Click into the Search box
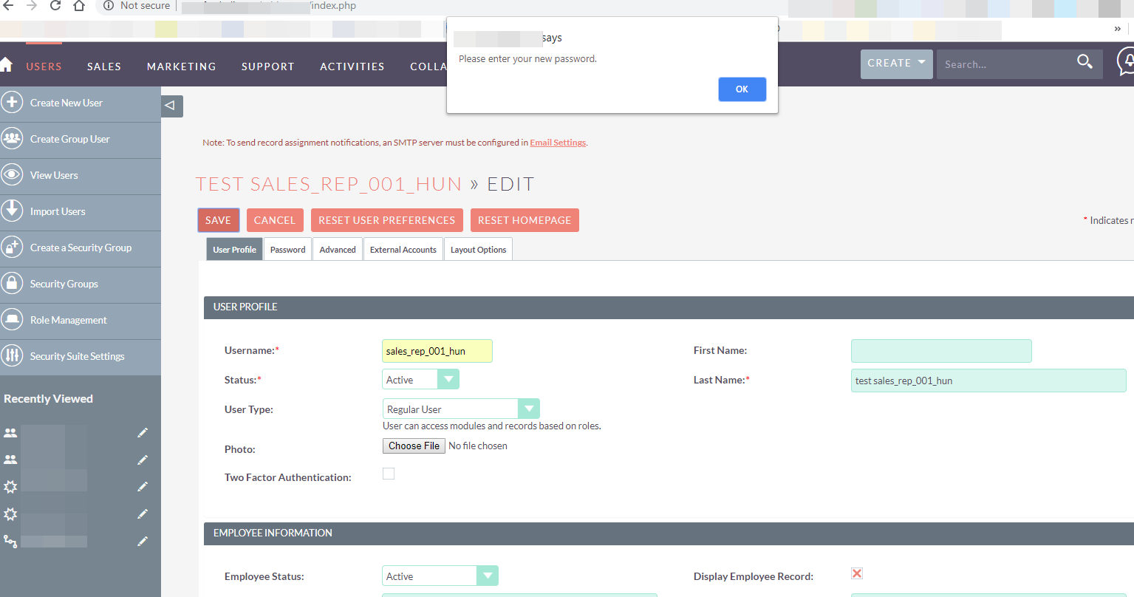Screen dimensions: 1134x597 click(1005, 64)
